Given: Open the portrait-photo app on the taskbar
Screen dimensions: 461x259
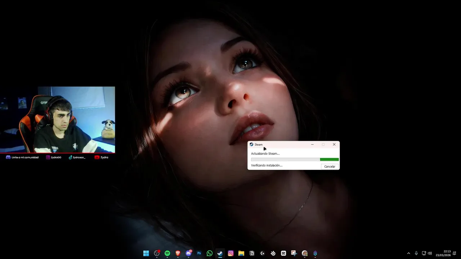Looking at the screenshot, I should point(305,253).
